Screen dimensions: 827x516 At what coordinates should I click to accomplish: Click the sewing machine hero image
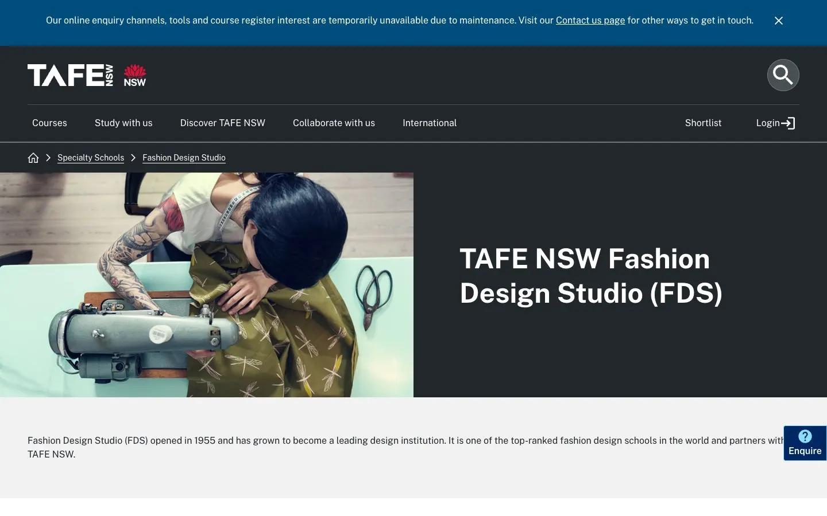207,285
